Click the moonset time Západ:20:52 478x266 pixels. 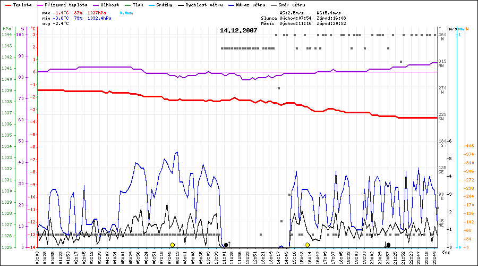(x=331, y=23)
